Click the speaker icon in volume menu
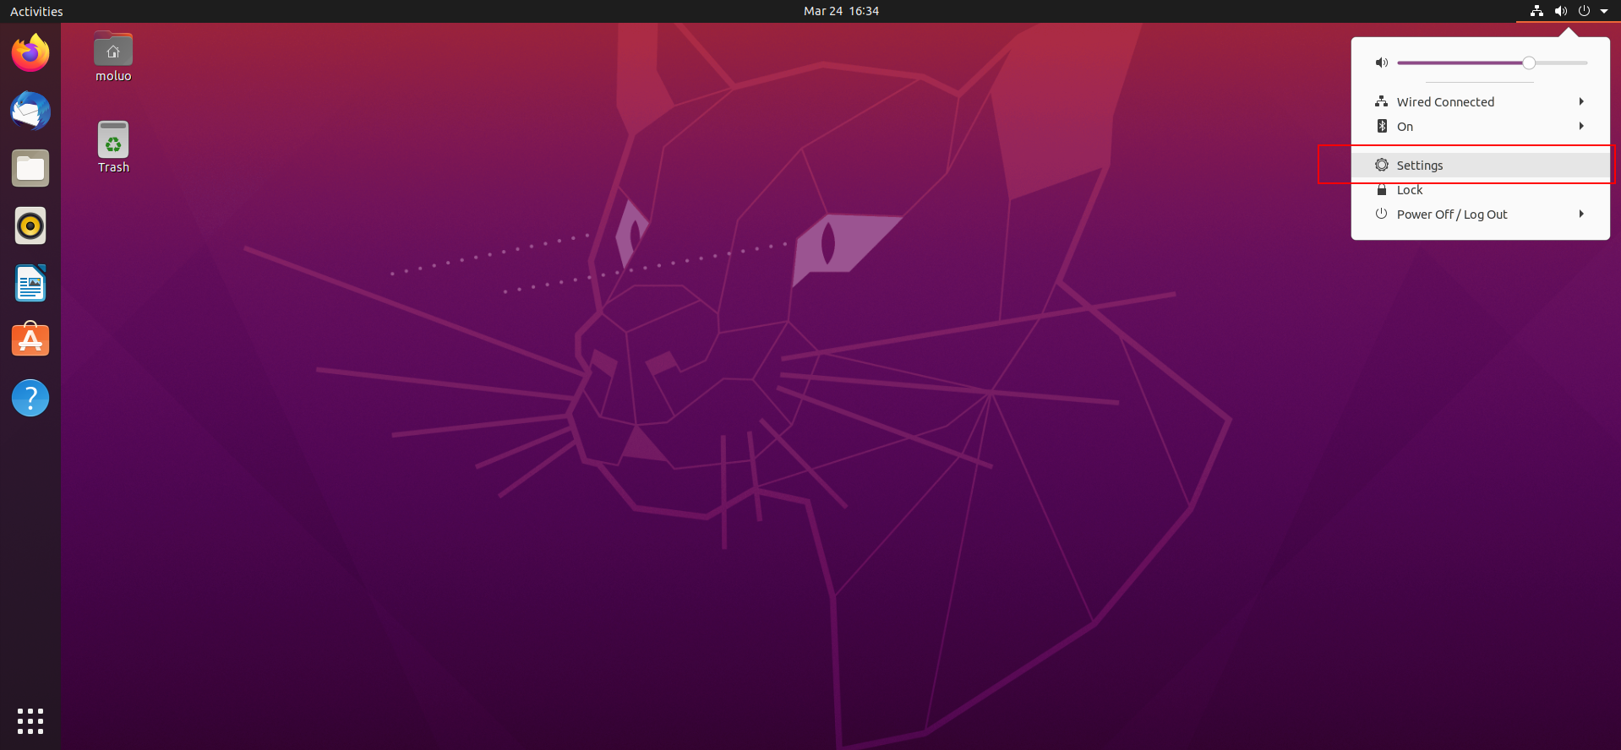The image size is (1621, 750). click(x=1382, y=62)
